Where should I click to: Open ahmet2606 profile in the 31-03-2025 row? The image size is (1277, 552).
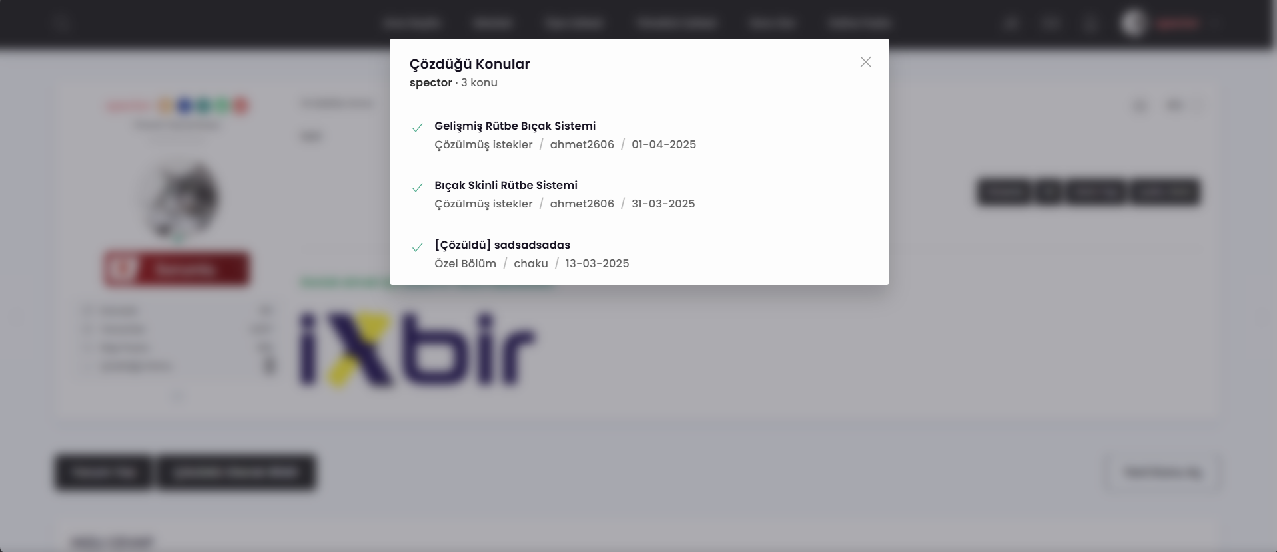click(582, 204)
